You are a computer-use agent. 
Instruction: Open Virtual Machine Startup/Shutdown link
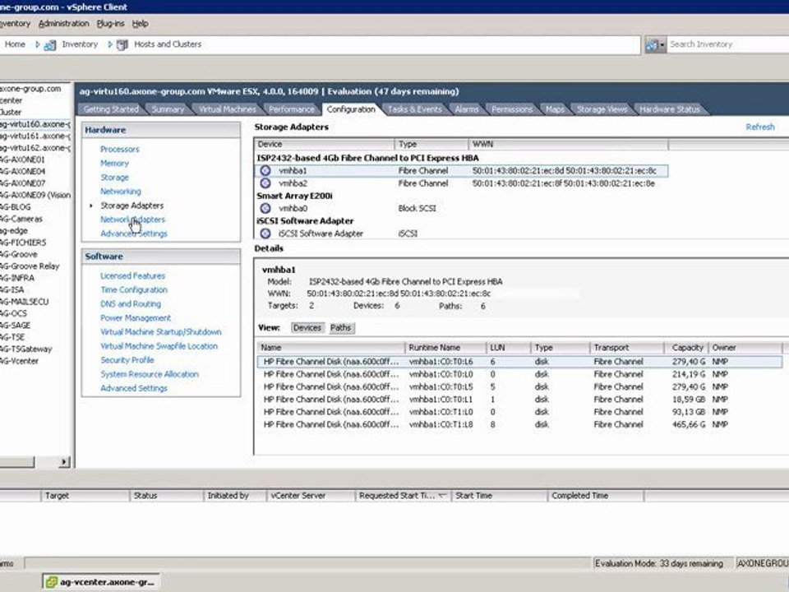160,332
